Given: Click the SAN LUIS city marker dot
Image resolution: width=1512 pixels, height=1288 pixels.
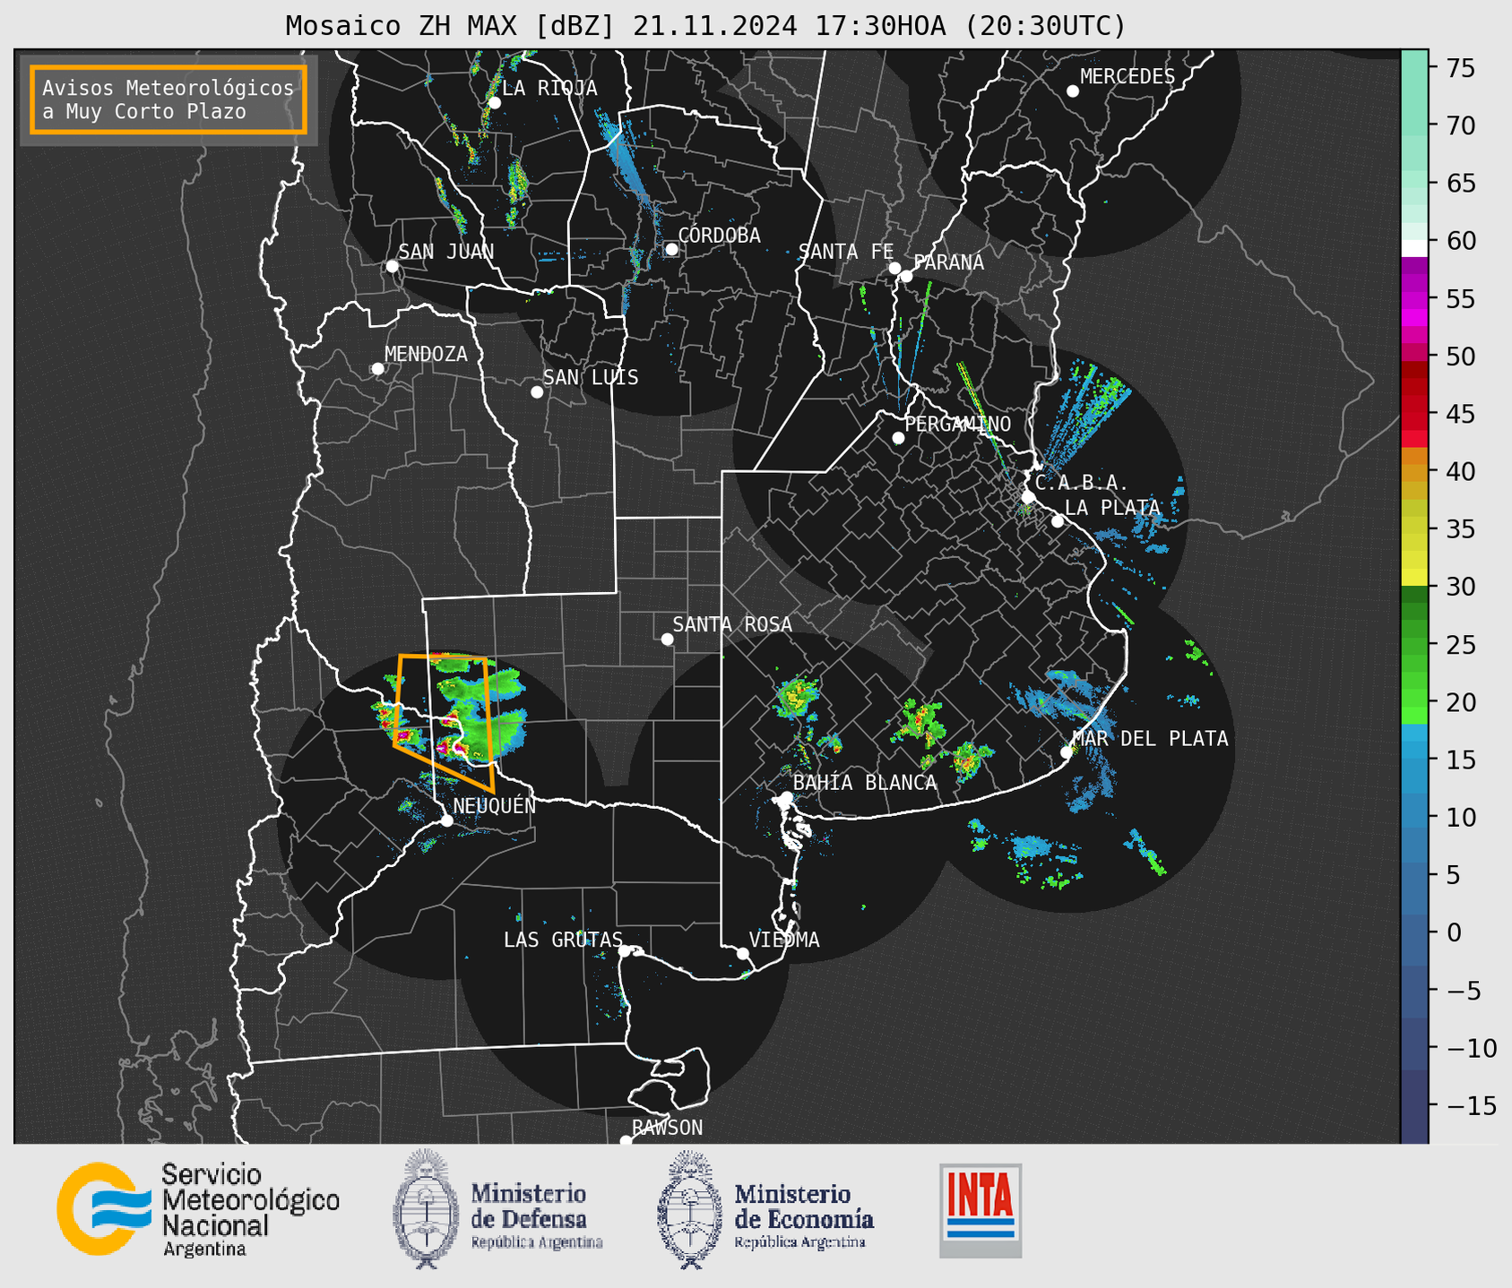Looking at the screenshot, I should (537, 392).
